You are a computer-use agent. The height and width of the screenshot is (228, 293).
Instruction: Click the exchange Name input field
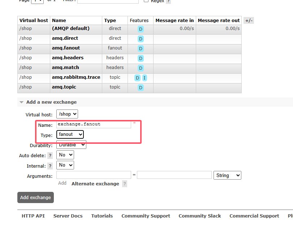tap(94, 124)
